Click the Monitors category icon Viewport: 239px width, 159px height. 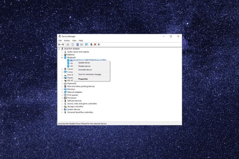pyautogui.click(x=65, y=89)
